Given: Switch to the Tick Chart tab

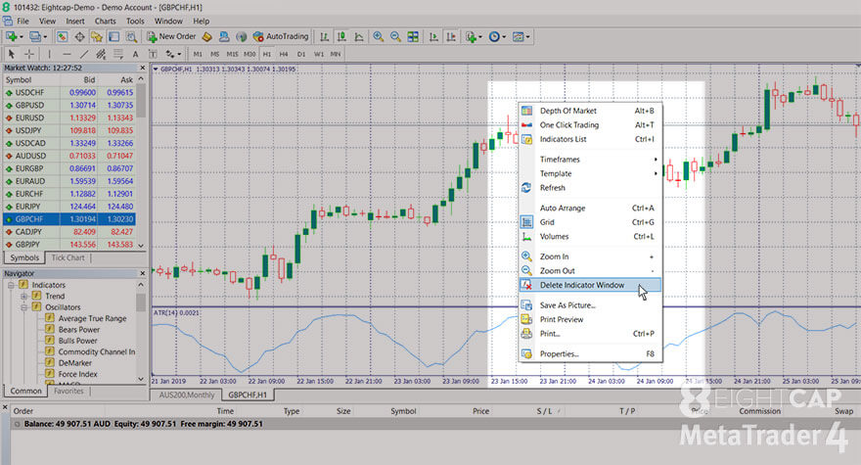Looking at the screenshot, I should (x=68, y=257).
